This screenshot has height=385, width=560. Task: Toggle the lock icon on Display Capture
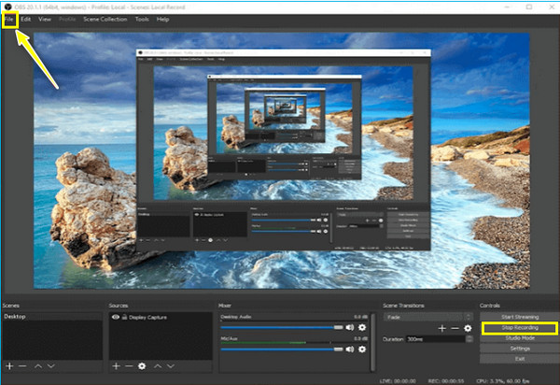pos(125,317)
